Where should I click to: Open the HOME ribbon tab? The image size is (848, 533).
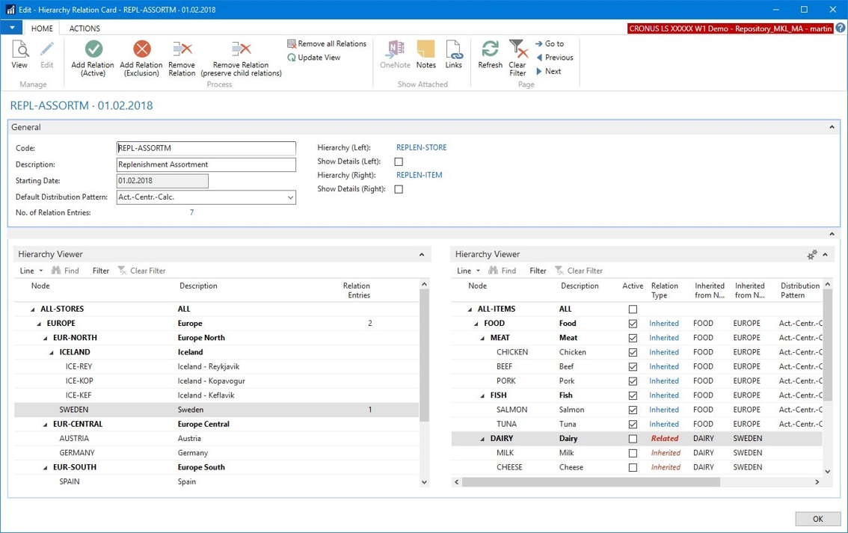[42, 28]
